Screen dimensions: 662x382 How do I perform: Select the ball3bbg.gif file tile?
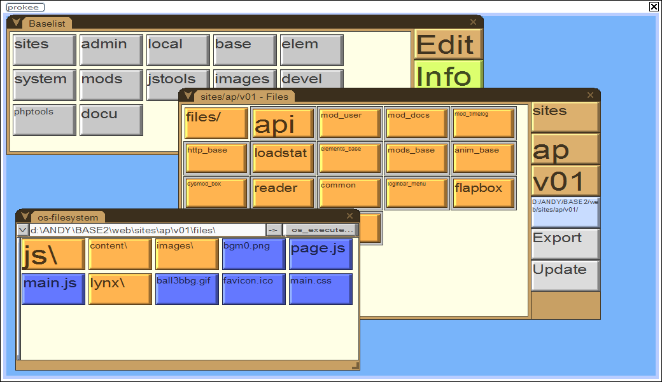tap(187, 289)
